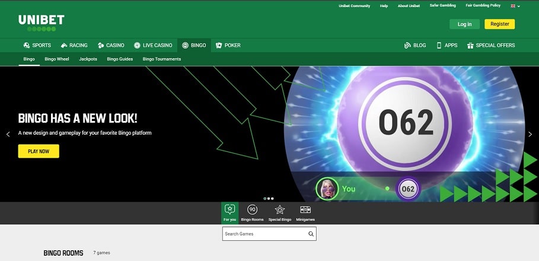Click the Log in button
Screen dimensions: 539x261
click(464, 24)
